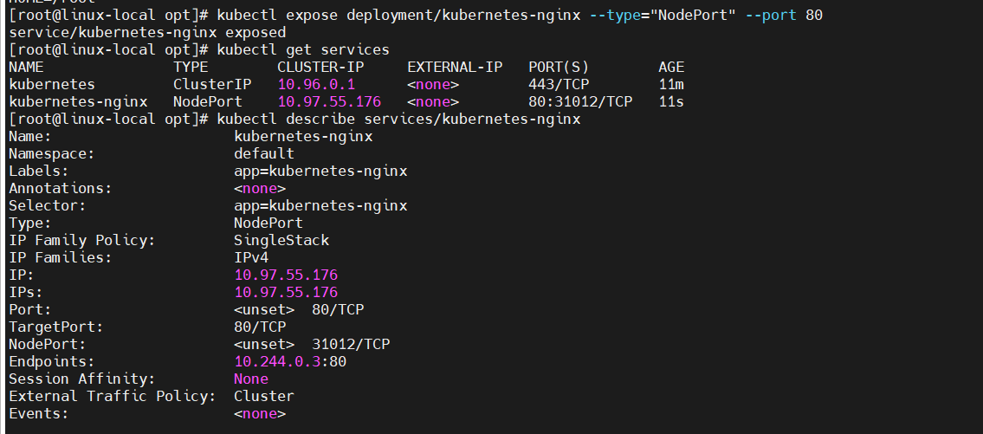983x434 pixels.
Task: Click the EXTERNAL-IP column header
Action: pyautogui.click(x=455, y=67)
